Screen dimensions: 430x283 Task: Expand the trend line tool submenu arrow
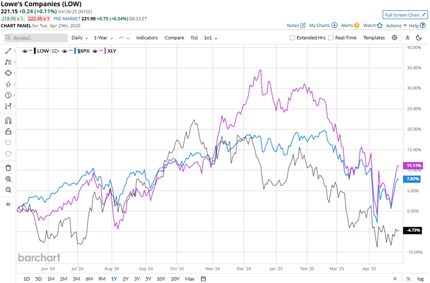(x=14, y=51)
